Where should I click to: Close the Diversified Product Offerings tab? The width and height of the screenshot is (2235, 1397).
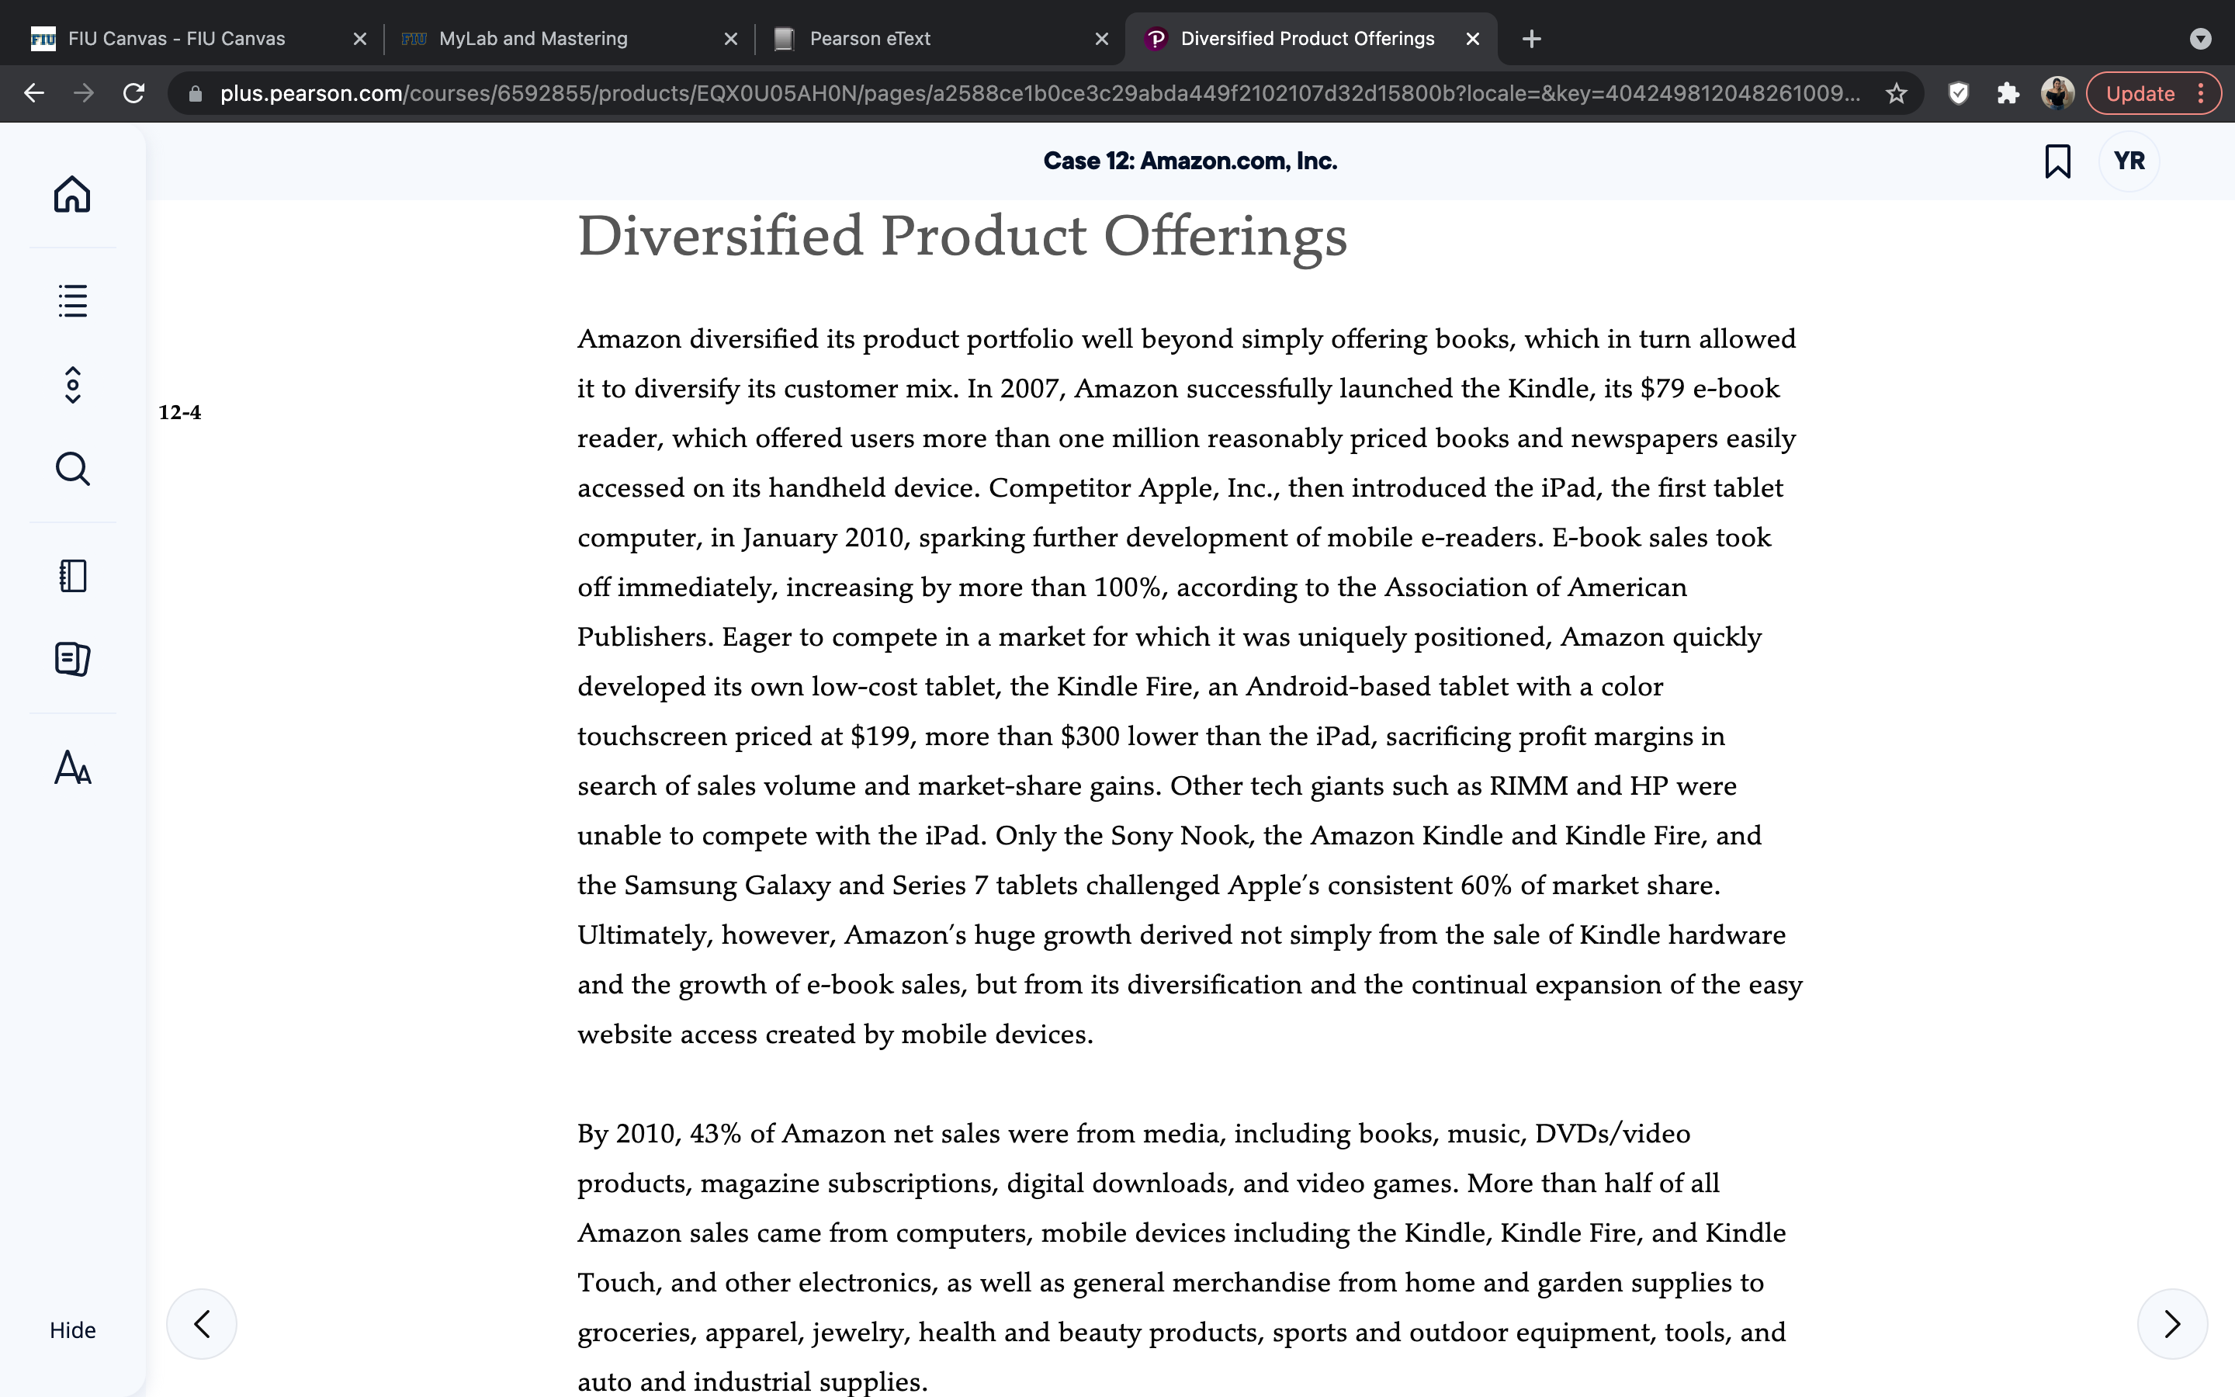point(1473,39)
